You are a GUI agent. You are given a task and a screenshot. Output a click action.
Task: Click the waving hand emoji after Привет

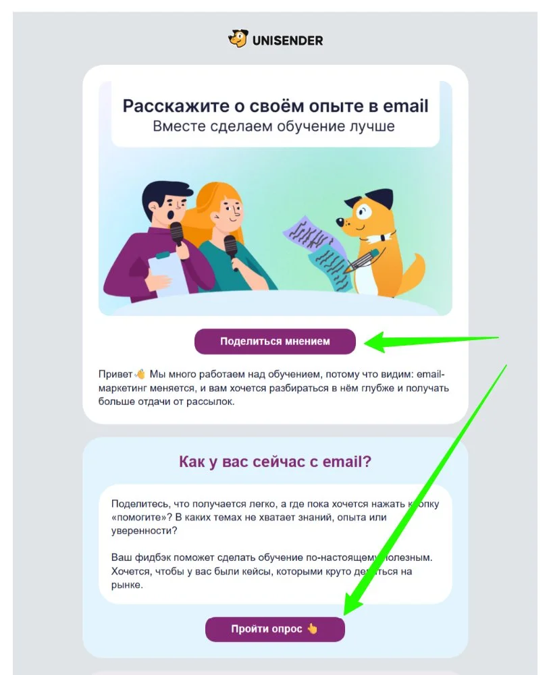coord(140,374)
